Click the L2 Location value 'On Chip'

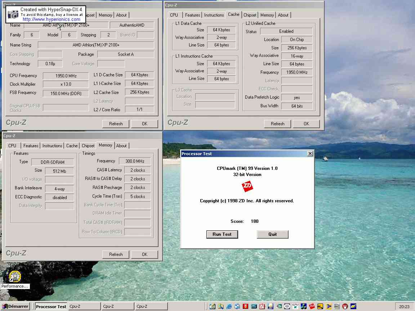(297, 40)
